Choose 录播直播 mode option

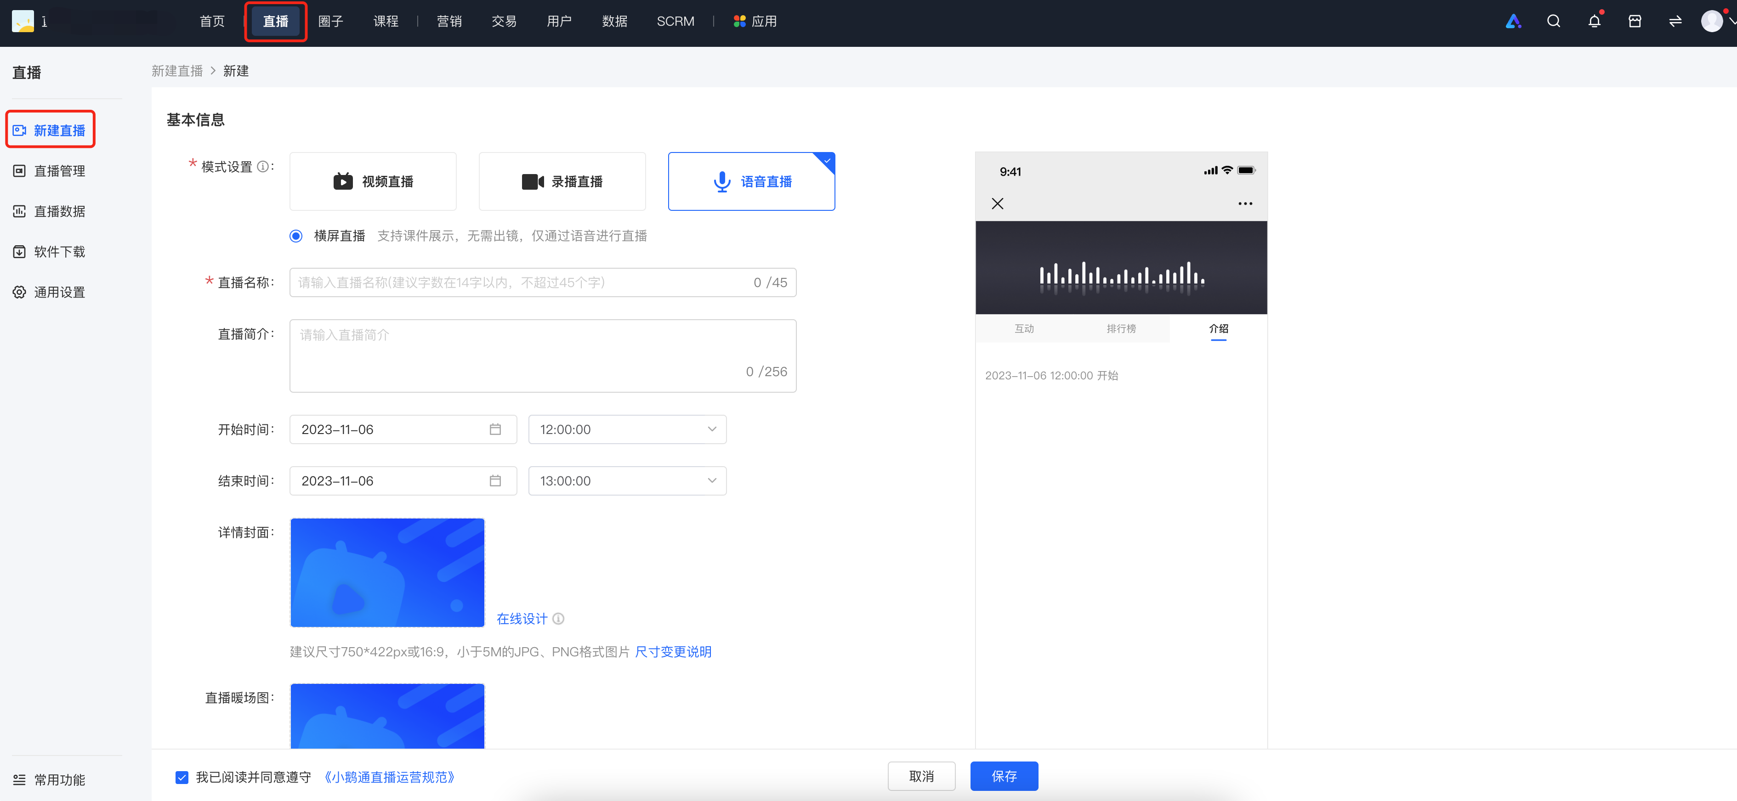pyautogui.click(x=562, y=181)
